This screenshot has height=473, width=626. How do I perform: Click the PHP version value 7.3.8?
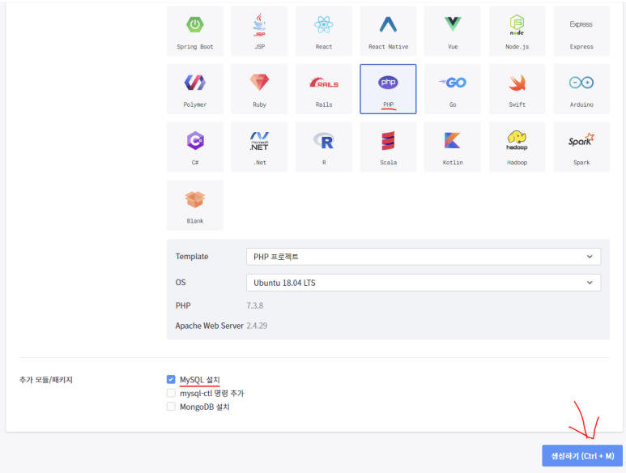255,305
